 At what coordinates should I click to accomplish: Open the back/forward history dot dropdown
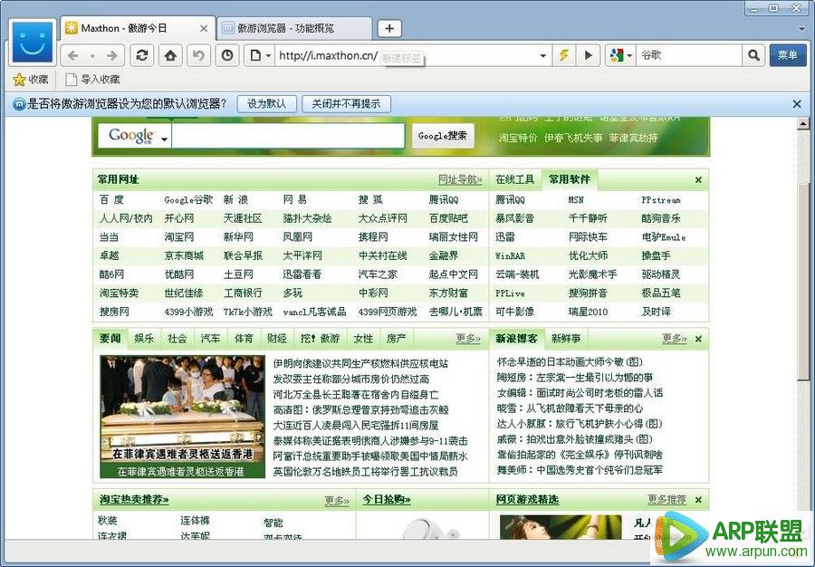tap(92, 55)
